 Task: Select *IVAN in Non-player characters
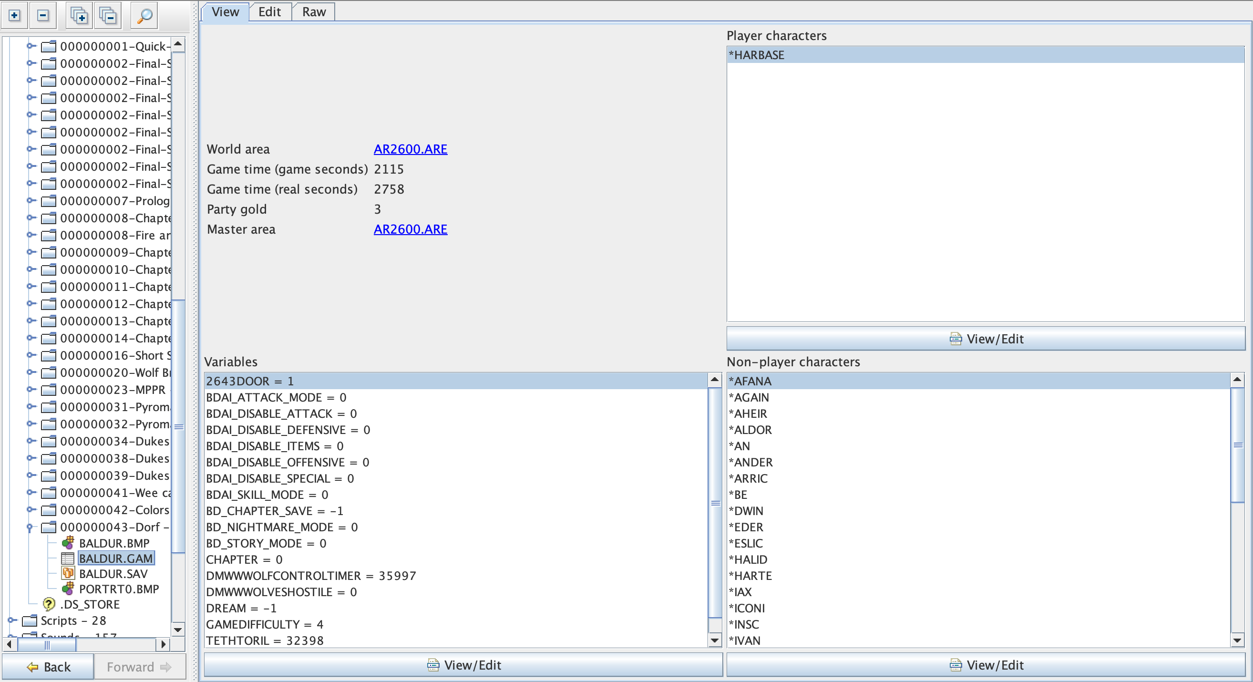tap(979, 640)
